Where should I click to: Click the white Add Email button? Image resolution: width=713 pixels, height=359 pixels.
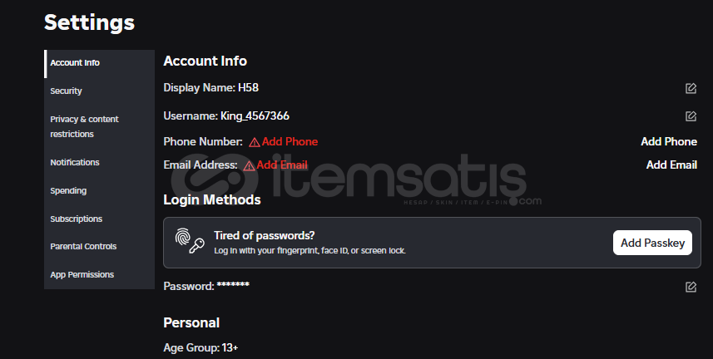pyautogui.click(x=671, y=165)
